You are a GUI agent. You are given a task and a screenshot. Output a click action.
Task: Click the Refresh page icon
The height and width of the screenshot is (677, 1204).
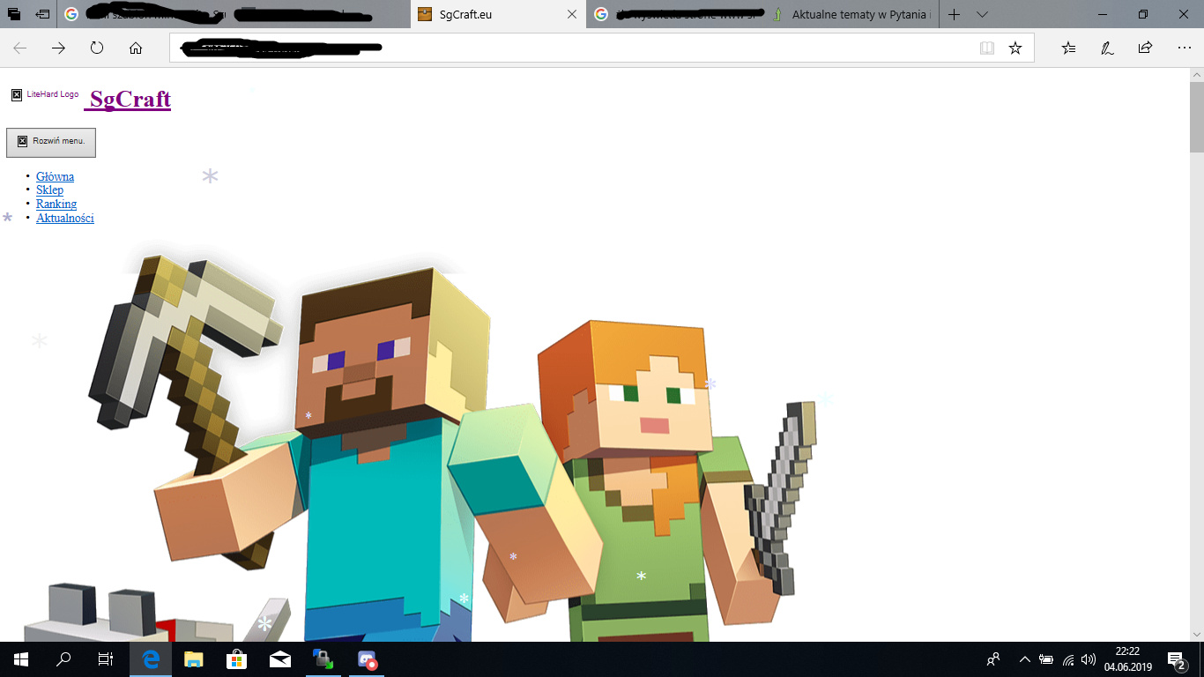(x=97, y=48)
